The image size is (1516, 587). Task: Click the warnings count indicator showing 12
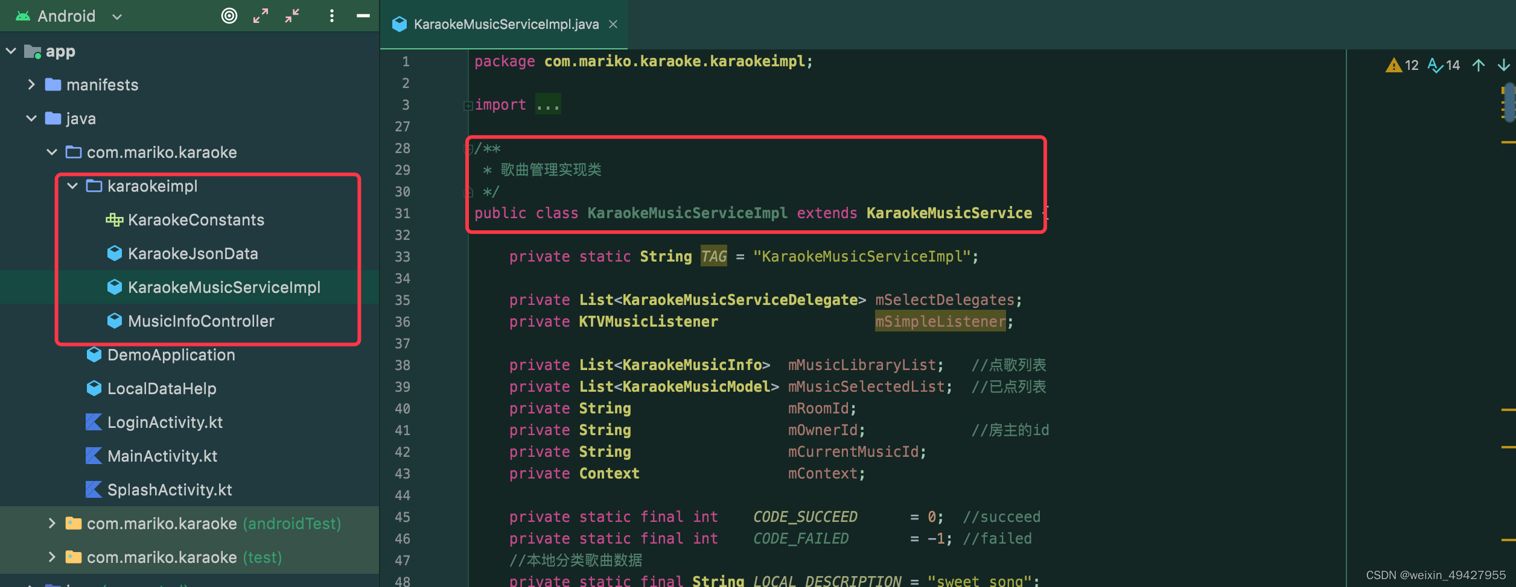pyautogui.click(x=1403, y=65)
